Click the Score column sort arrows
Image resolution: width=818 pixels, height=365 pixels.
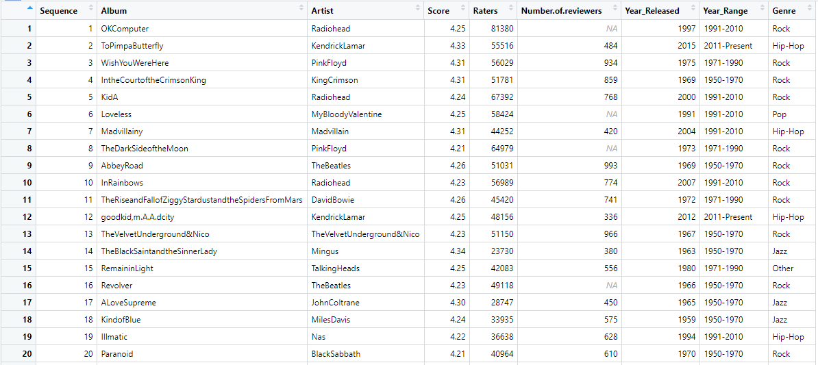462,8
